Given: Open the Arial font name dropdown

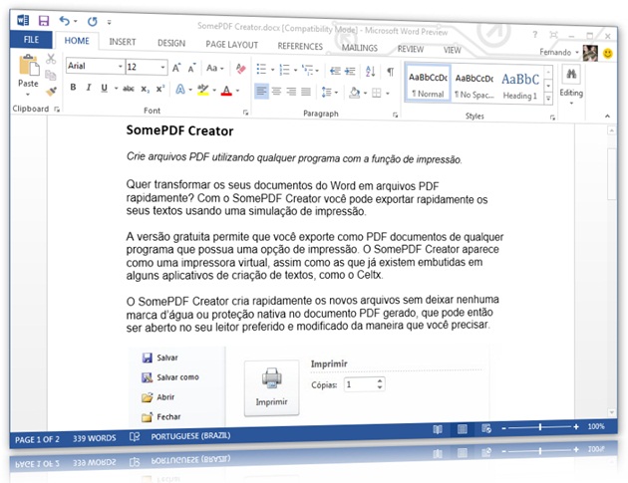Looking at the screenshot, I should tap(121, 66).
